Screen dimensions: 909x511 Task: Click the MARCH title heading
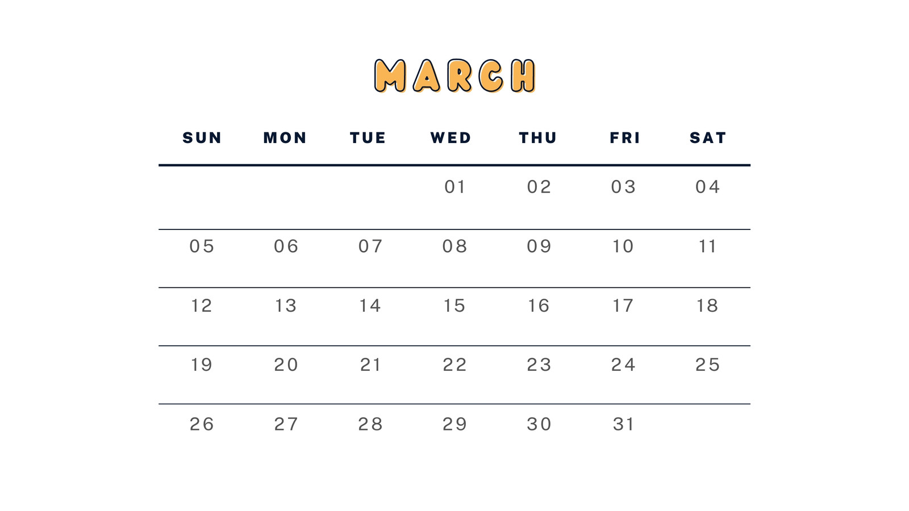tap(455, 76)
